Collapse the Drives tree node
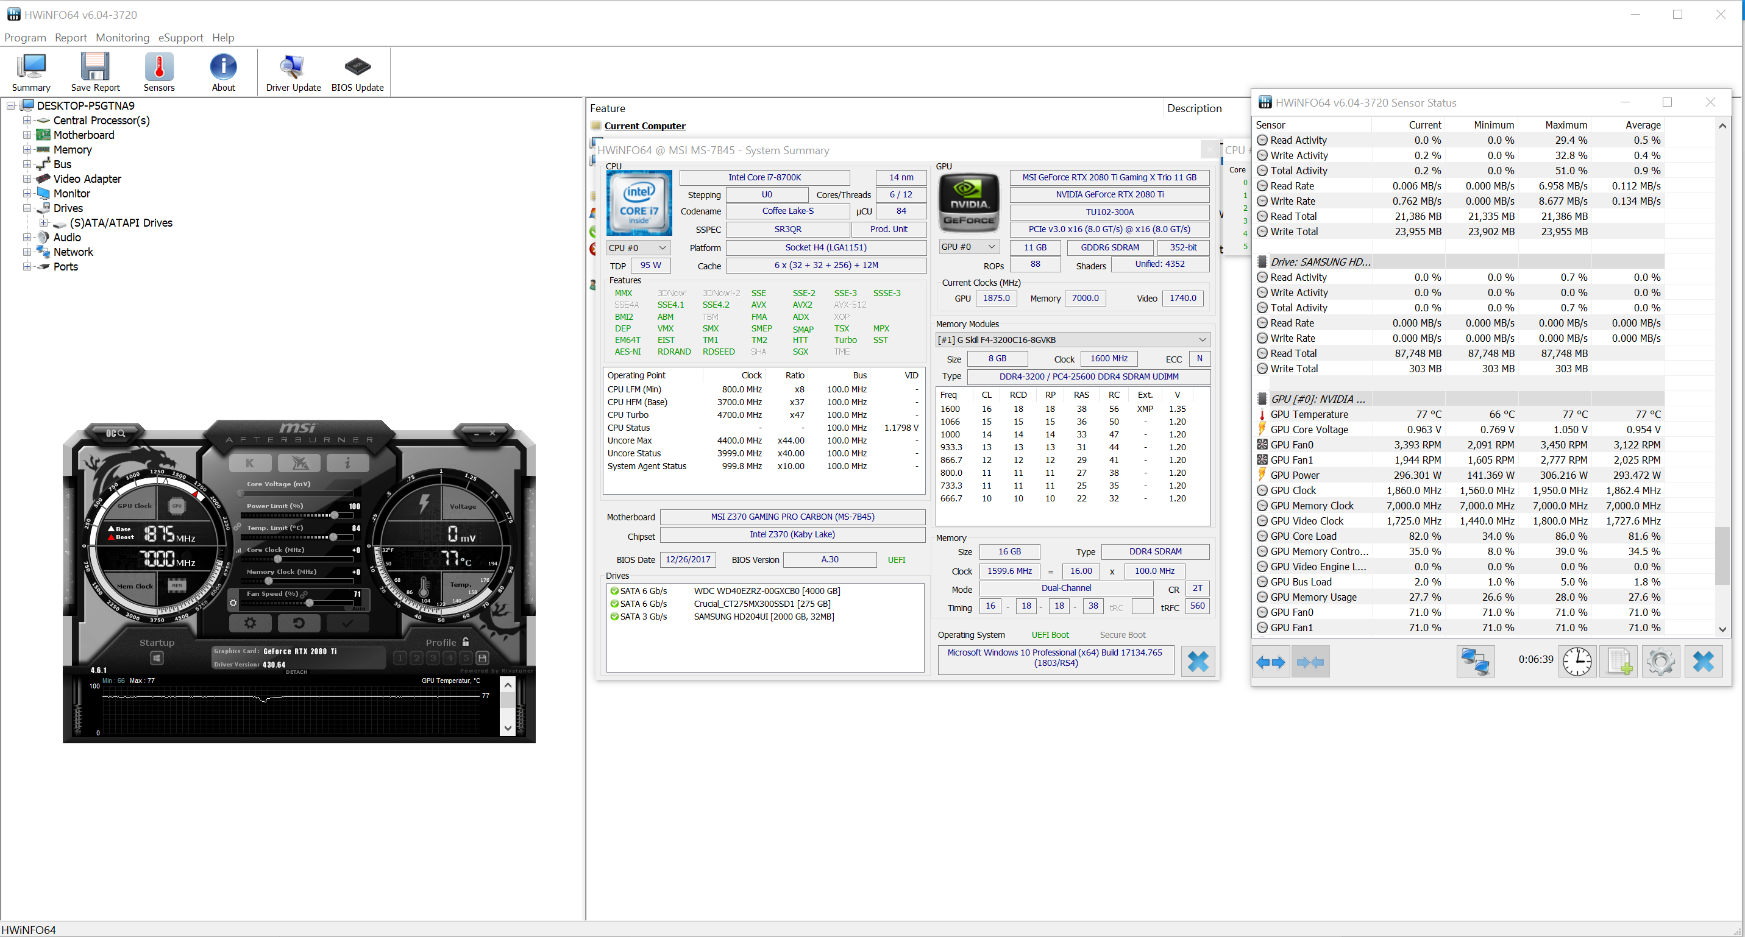 (x=27, y=208)
